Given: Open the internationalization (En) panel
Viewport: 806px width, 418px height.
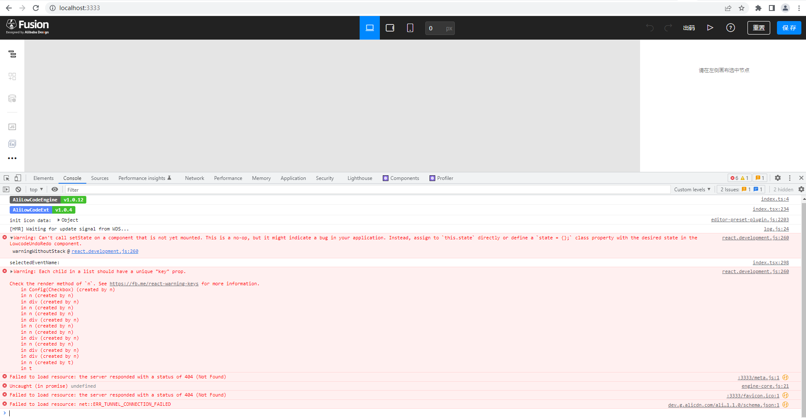Looking at the screenshot, I should pyautogui.click(x=12, y=144).
